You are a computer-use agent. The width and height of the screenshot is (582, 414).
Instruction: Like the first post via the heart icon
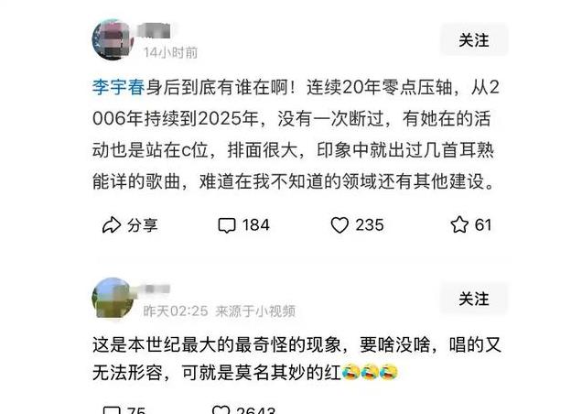tap(339, 224)
